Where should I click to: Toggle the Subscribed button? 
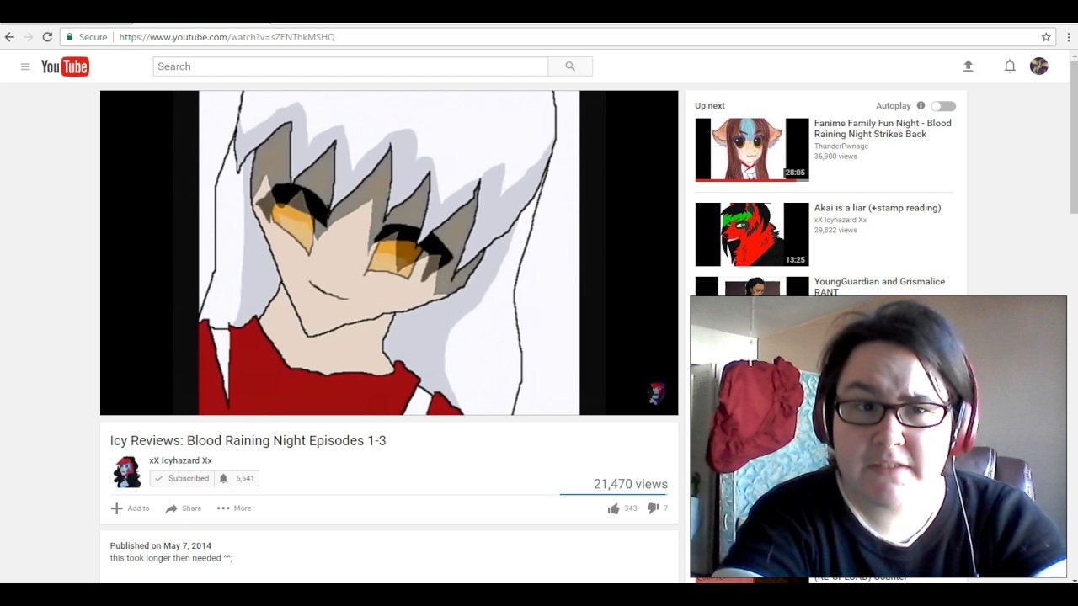(181, 478)
